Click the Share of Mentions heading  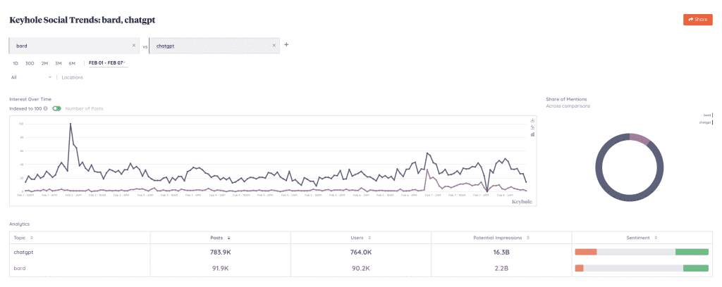click(566, 99)
